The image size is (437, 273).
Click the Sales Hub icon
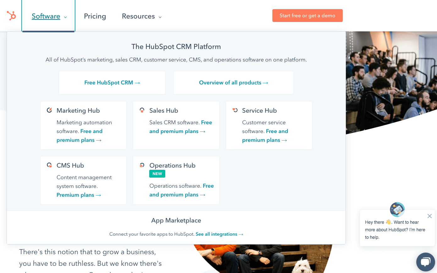pyautogui.click(x=142, y=110)
